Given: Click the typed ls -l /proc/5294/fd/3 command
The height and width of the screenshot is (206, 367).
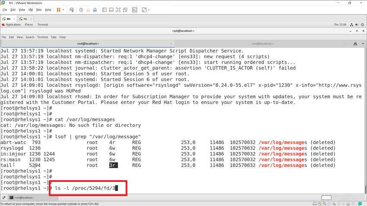Looking at the screenshot, I should 85,188.
